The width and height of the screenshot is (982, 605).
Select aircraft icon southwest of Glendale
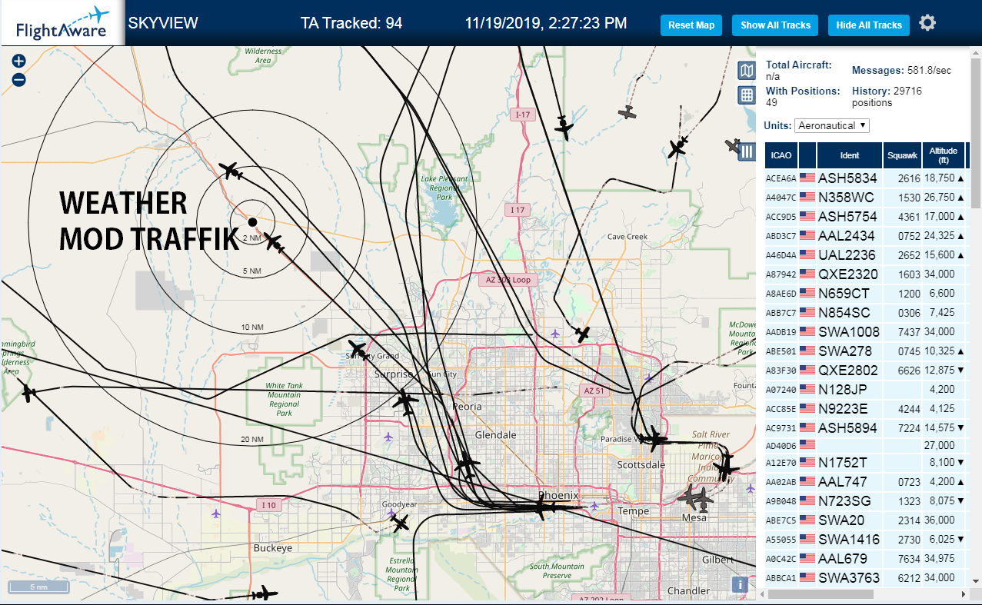click(466, 464)
